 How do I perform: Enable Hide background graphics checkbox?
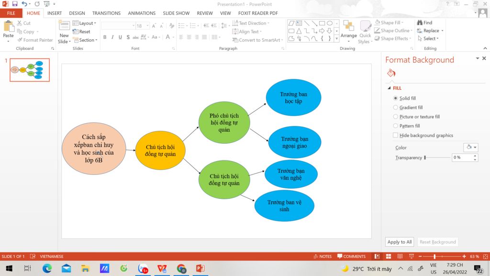point(395,135)
